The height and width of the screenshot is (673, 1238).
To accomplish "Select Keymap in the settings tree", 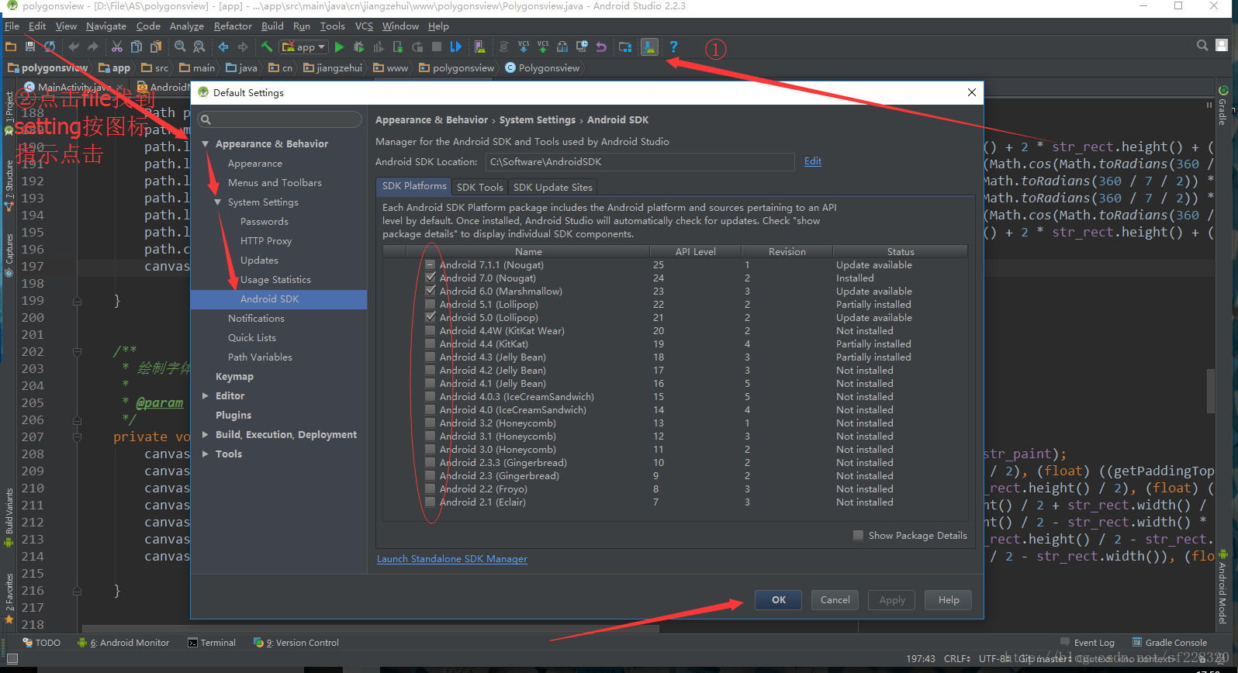I will pos(234,377).
